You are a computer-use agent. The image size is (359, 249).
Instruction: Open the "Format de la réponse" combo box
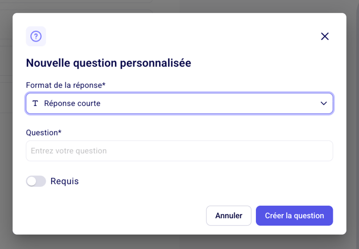(x=179, y=104)
